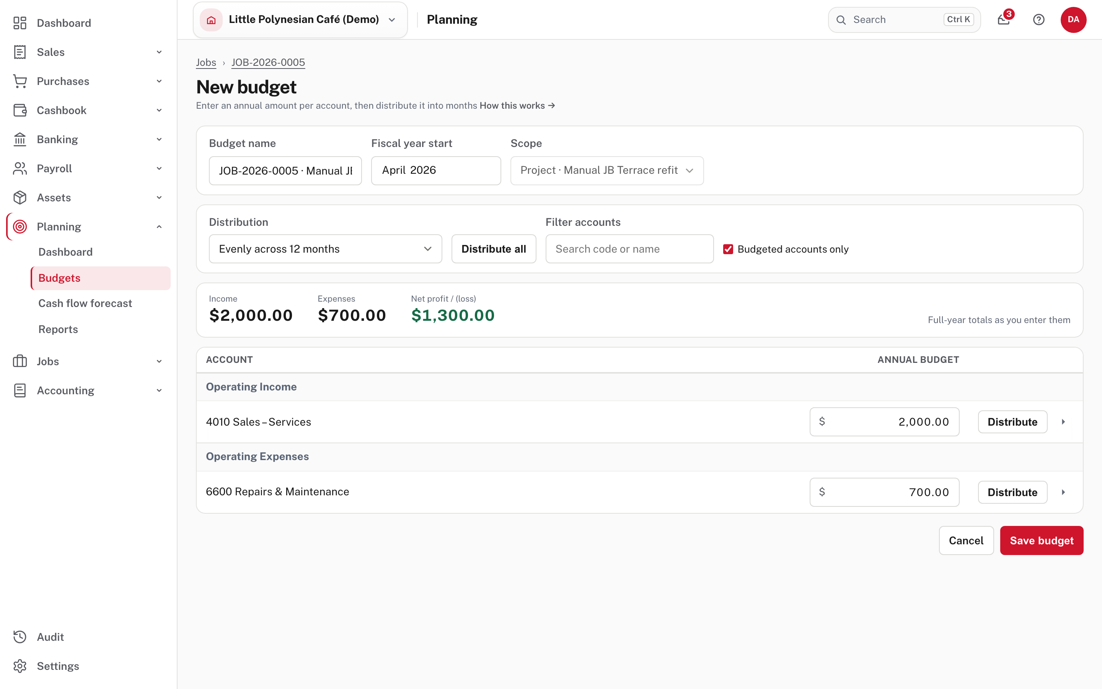Click the Accounting ledger icon
The image size is (1102, 689).
[x=20, y=390]
